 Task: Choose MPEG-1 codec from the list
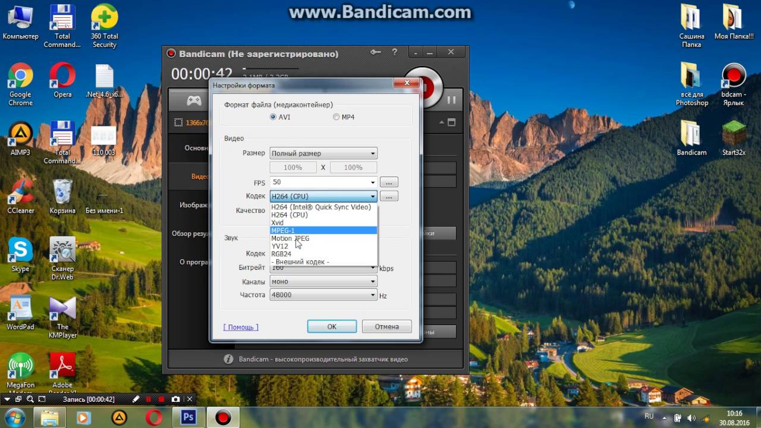coord(323,230)
